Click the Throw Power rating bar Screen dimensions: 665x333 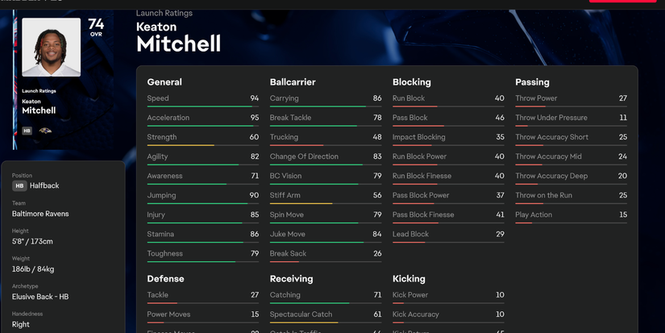[x=571, y=106]
